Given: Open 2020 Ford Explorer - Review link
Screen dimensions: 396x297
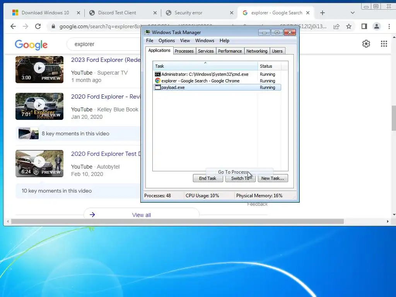Looking at the screenshot, I should click(106, 96).
